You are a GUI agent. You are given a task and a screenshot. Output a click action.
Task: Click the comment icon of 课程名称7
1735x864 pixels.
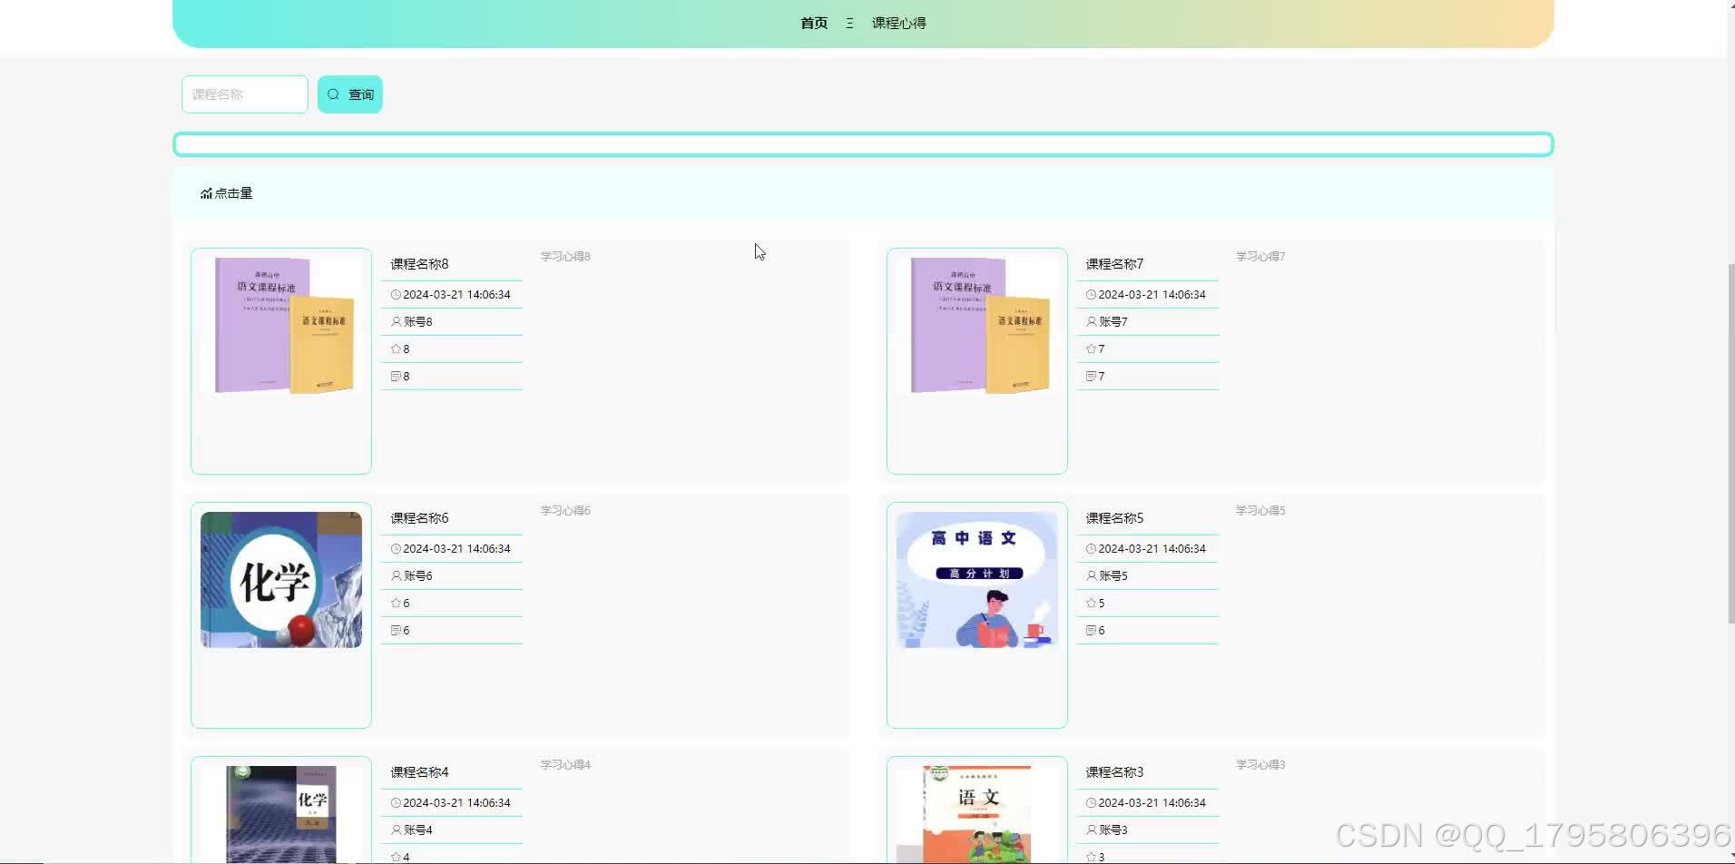click(x=1091, y=377)
